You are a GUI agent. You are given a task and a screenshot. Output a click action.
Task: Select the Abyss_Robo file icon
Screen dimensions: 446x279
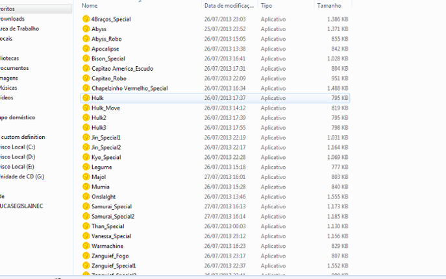(86, 39)
